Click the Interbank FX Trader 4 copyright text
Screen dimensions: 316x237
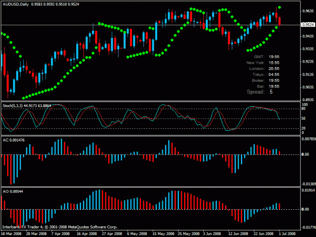(x=60, y=227)
